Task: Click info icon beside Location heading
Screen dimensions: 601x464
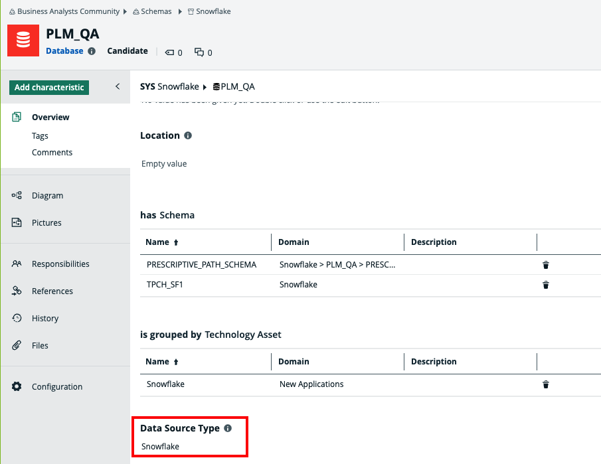Action: (188, 135)
